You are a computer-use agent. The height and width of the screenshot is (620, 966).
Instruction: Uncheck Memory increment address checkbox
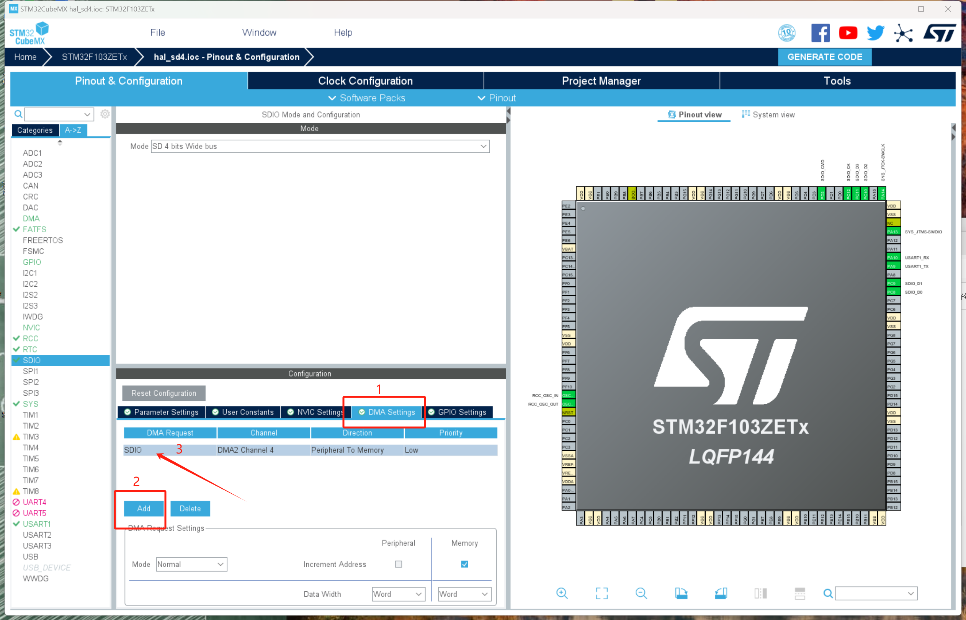[x=464, y=564]
